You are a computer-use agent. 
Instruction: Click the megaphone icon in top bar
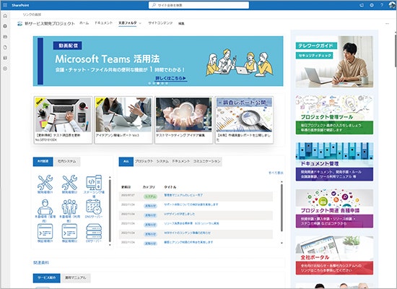[362, 5]
